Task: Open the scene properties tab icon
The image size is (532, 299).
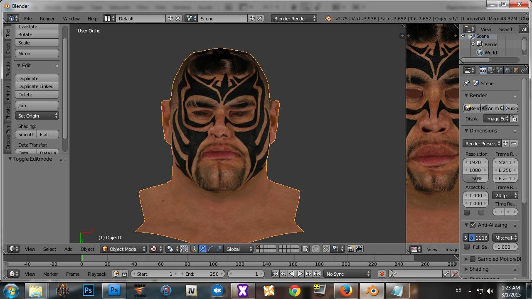Action: click(499, 70)
